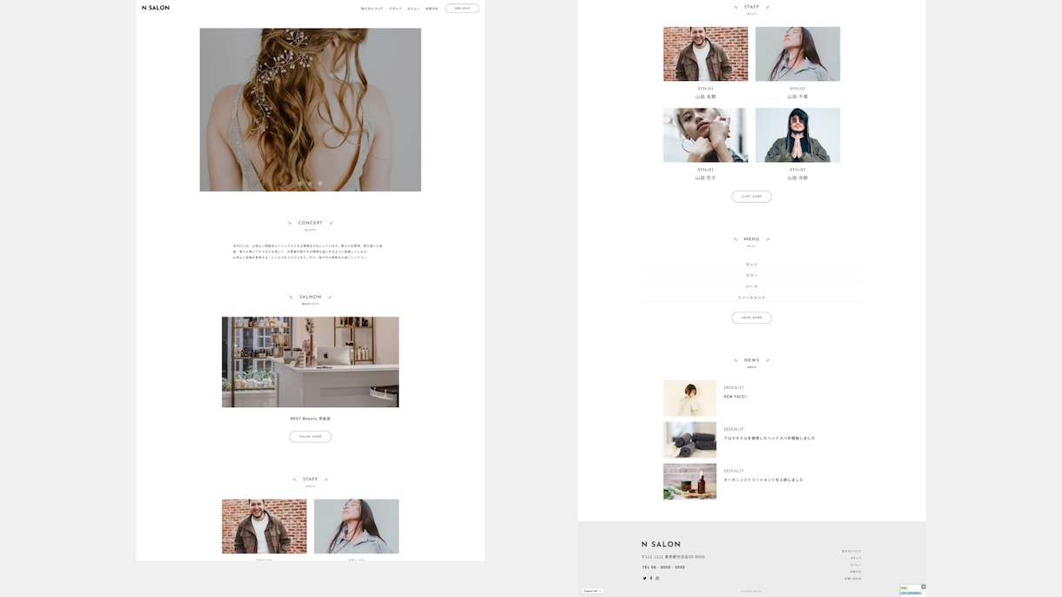Open the staff photo above the name 山田 太郎
Screen dimensions: 1062x597
click(x=705, y=54)
